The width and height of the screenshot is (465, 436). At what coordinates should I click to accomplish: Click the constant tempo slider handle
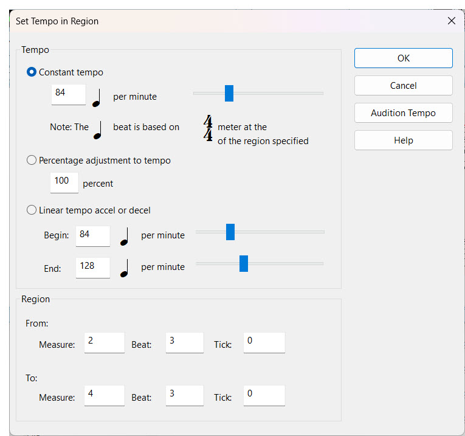tap(229, 93)
